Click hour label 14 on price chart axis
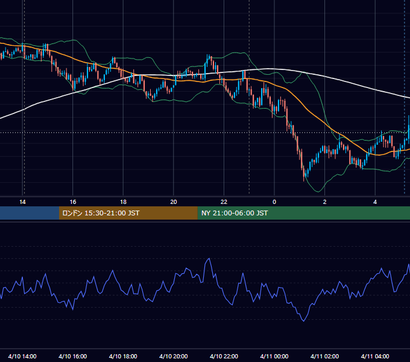The image size is (410, 362). 22,202
